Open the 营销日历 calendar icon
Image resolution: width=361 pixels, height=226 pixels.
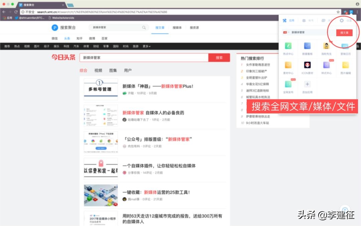coord(345,46)
